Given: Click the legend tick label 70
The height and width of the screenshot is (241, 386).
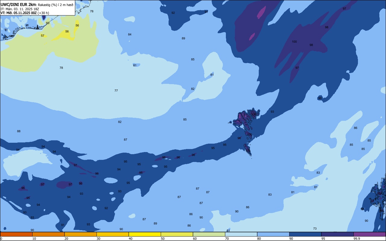Looking at the screenshot, I should (x=227, y=239).
